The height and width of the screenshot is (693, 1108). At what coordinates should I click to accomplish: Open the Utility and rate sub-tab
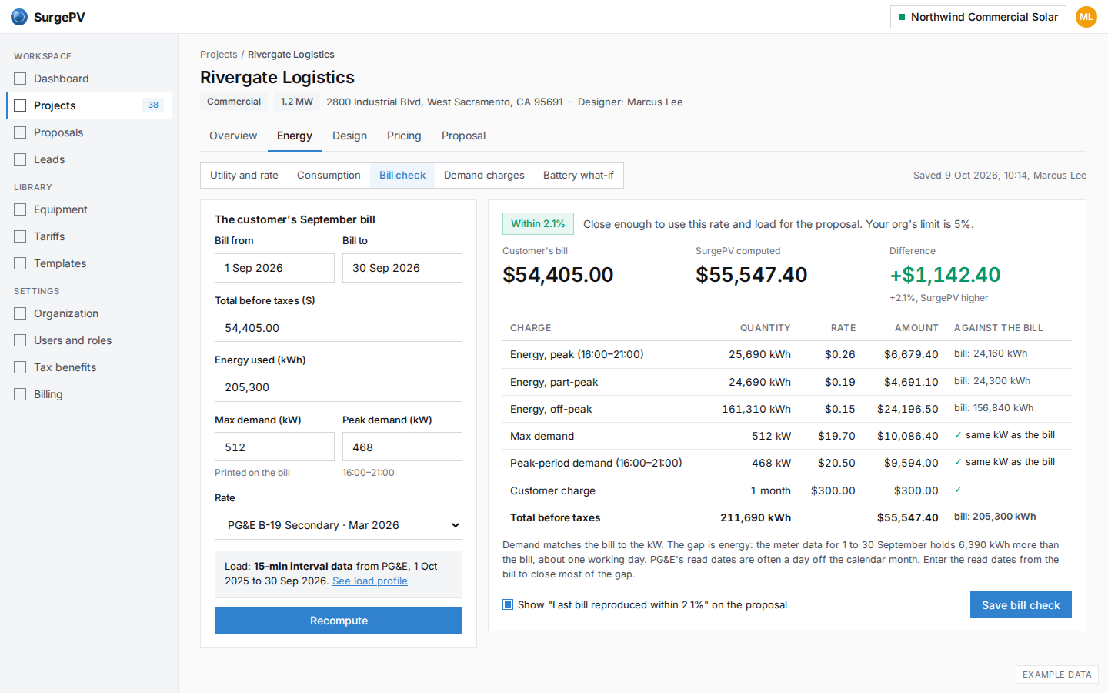pos(244,176)
